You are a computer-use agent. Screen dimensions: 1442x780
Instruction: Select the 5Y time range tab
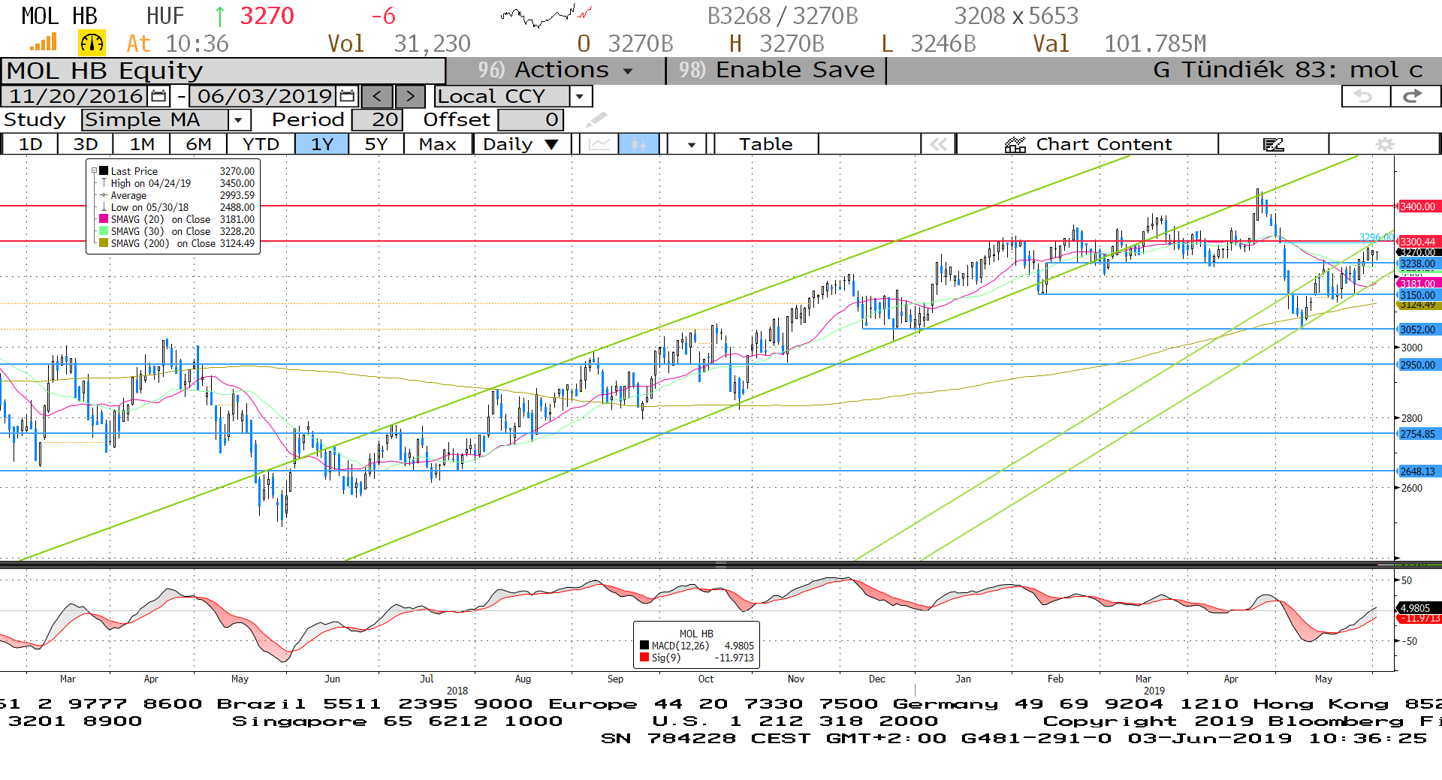[376, 144]
